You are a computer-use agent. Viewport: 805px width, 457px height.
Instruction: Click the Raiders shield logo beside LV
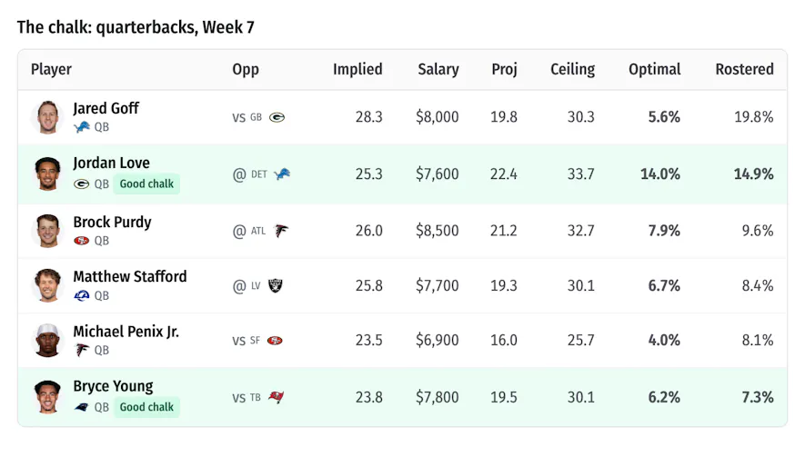[x=276, y=285]
